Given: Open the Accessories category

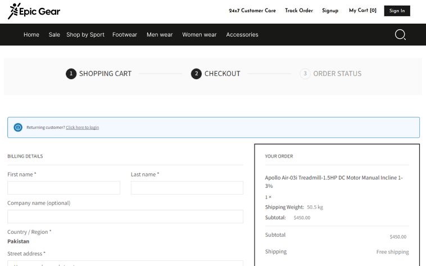Looking at the screenshot, I should pyautogui.click(x=242, y=35).
